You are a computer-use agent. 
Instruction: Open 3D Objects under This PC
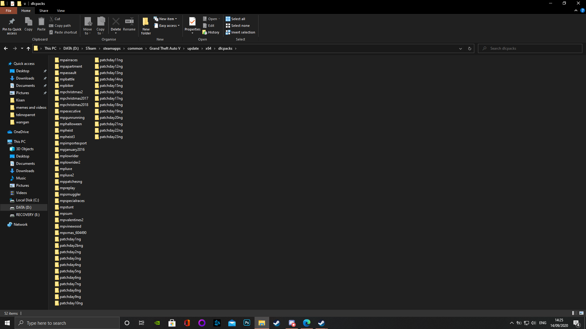pyautogui.click(x=25, y=149)
